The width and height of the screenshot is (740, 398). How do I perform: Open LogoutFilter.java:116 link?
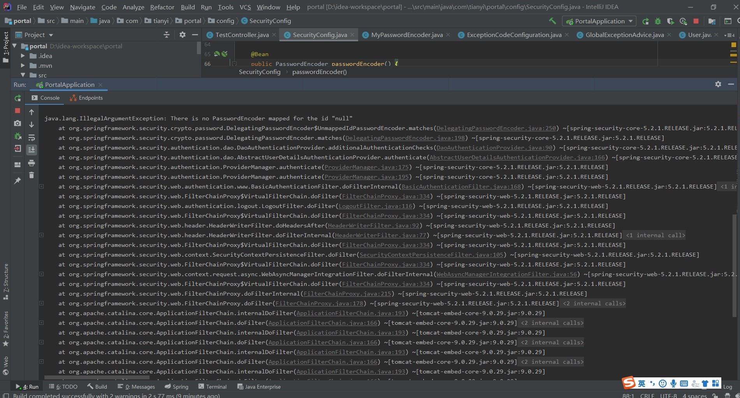coord(375,206)
